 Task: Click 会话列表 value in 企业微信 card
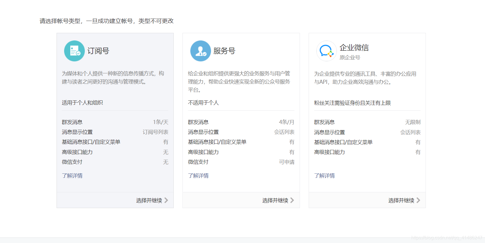410,132
